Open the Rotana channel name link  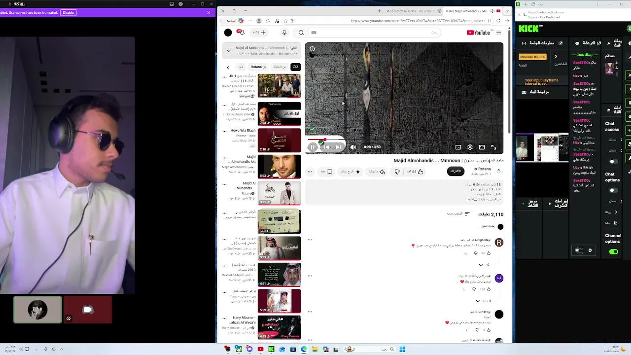[484, 169]
